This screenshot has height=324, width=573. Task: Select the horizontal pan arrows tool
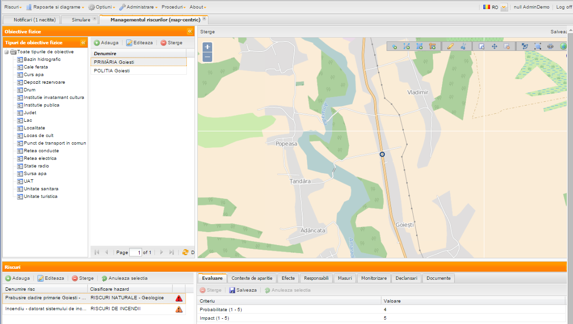[x=551, y=46]
